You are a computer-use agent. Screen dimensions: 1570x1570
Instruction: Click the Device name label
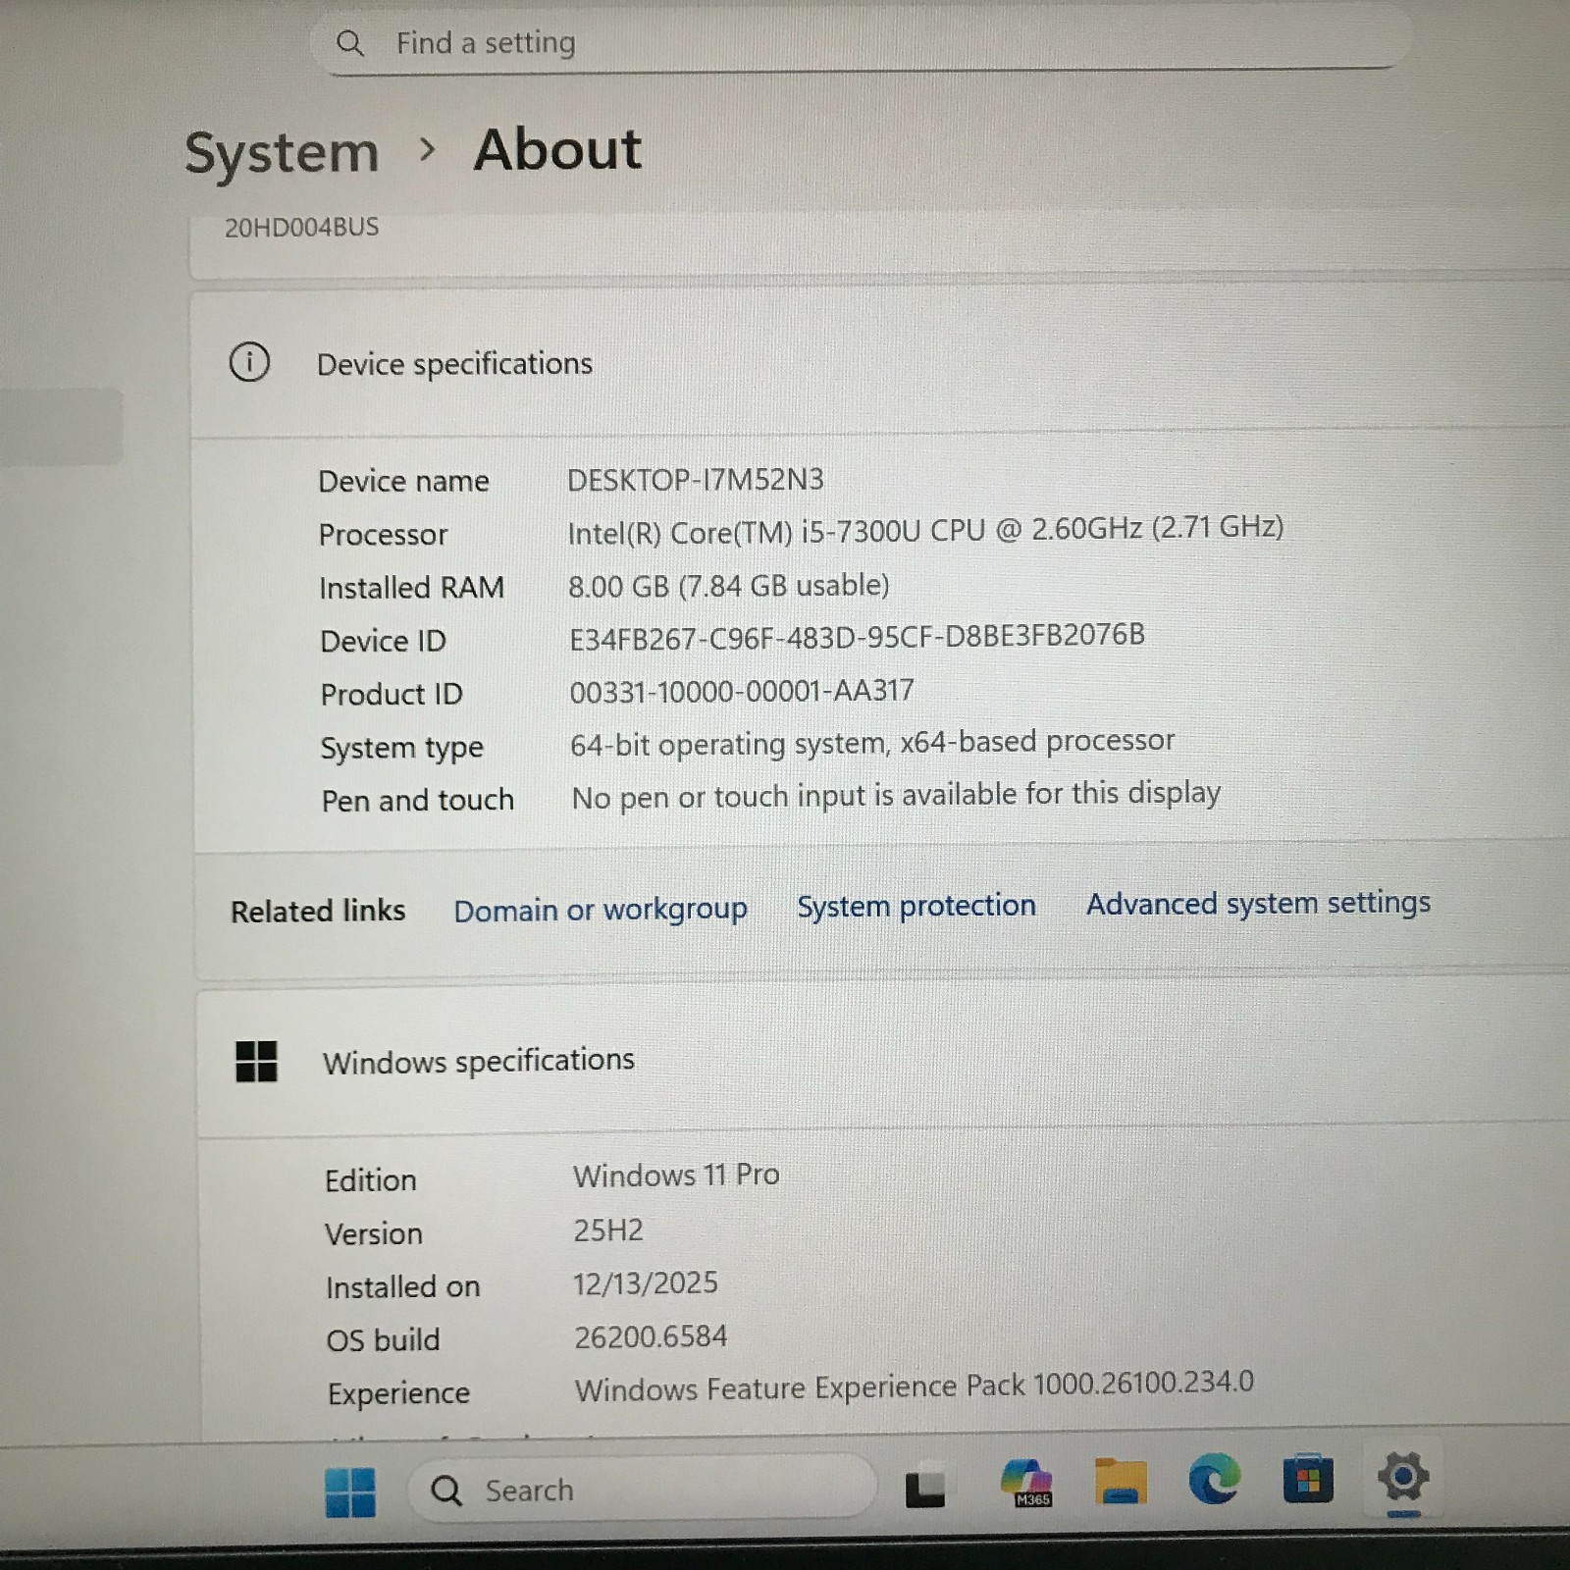click(403, 481)
